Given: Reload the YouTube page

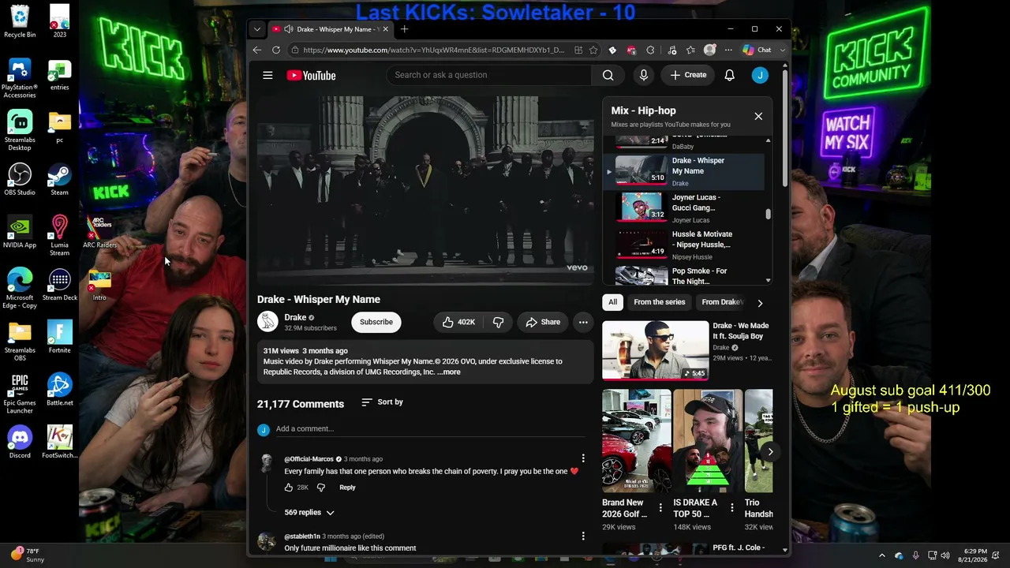Looking at the screenshot, I should tap(276, 50).
